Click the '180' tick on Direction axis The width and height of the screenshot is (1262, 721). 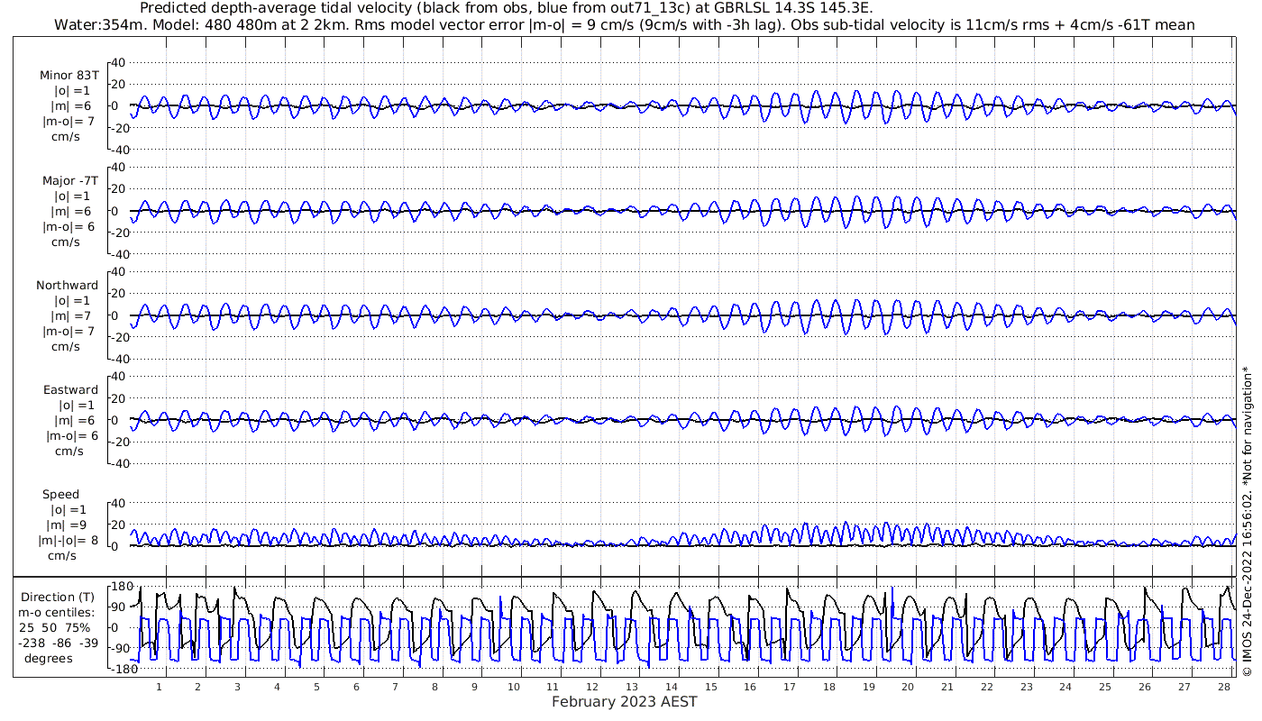[x=122, y=587]
